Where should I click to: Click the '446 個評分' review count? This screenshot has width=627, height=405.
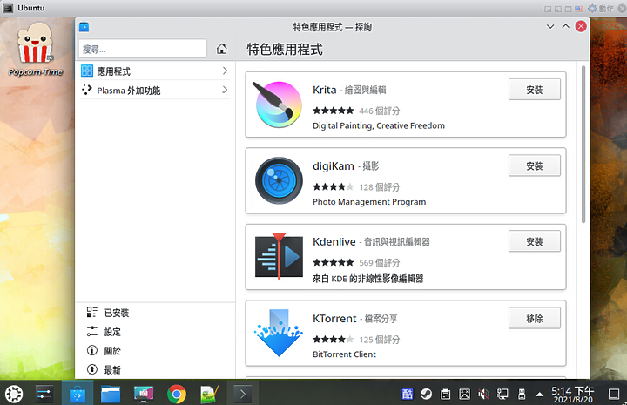click(379, 111)
